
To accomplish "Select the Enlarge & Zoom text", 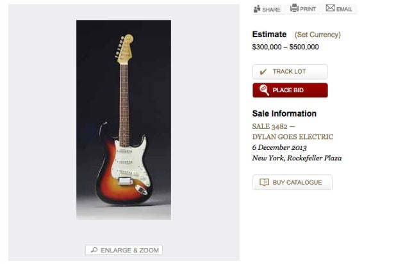I will pyautogui.click(x=129, y=250).
